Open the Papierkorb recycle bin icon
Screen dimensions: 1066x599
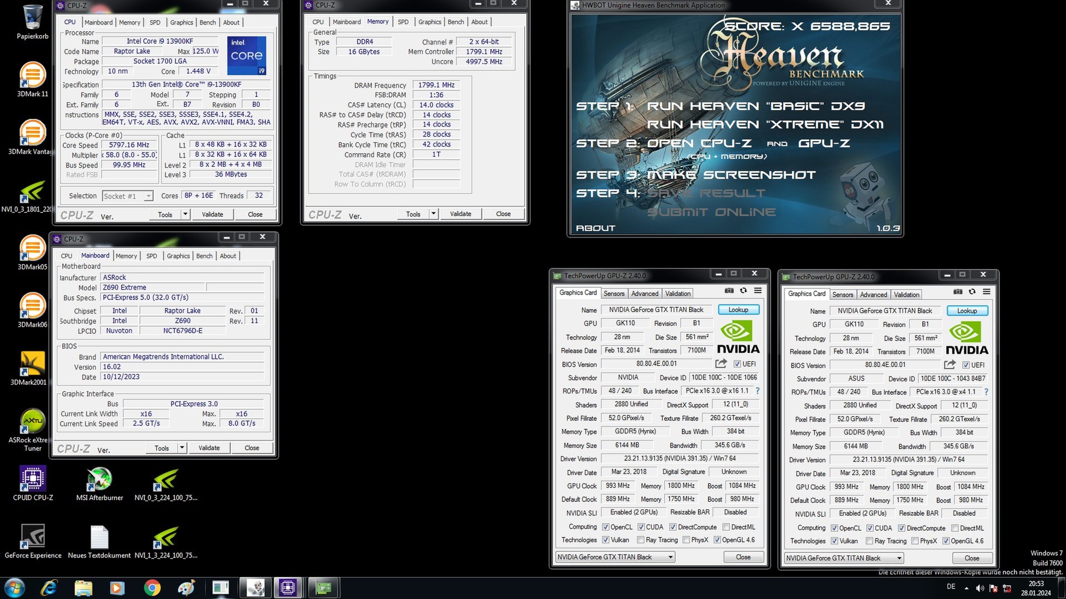pyautogui.click(x=33, y=22)
